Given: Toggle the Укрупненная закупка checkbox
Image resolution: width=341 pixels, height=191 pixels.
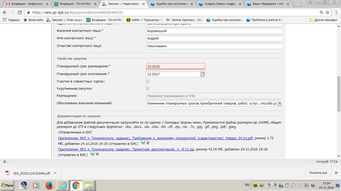Looking at the screenshot, I should coord(148,88).
